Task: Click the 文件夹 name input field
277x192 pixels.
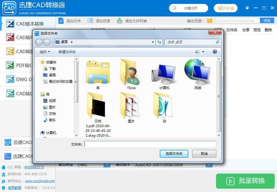Action: coord(150,144)
